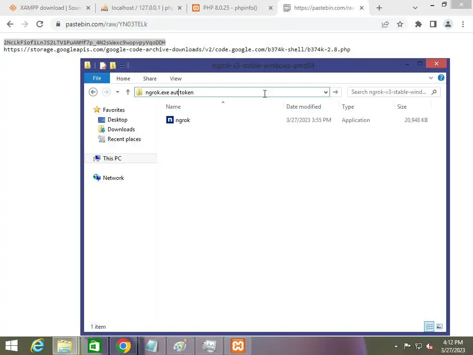Close the phpinfo() tab
This screenshot has width=473, height=355.
click(x=271, y=8)
